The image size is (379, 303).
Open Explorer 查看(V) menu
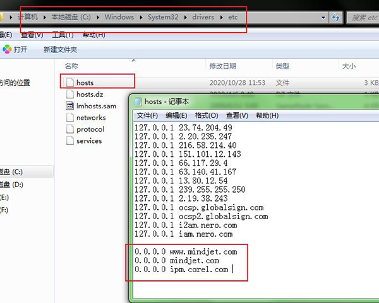tap(32, 35)
